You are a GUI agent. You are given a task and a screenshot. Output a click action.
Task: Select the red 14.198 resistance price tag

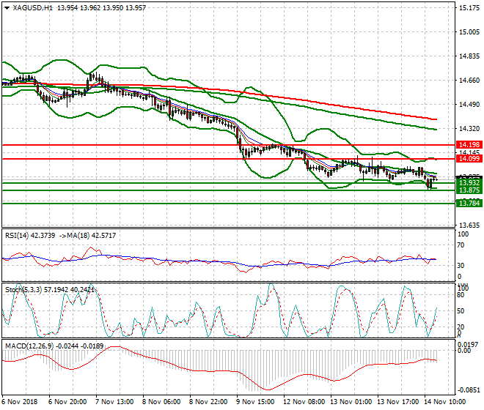[468, 145]
